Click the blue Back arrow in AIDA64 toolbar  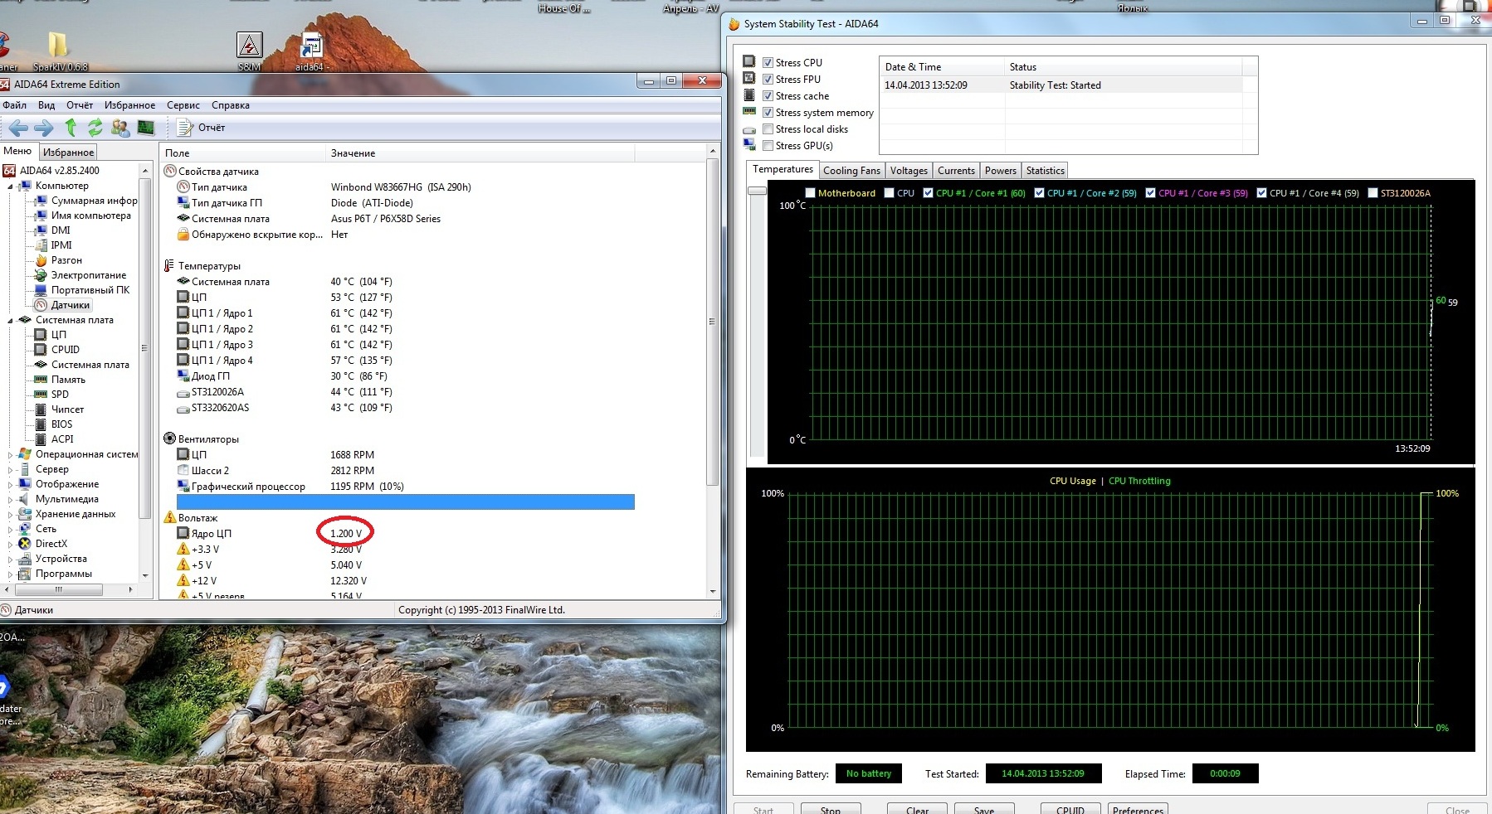18,128
